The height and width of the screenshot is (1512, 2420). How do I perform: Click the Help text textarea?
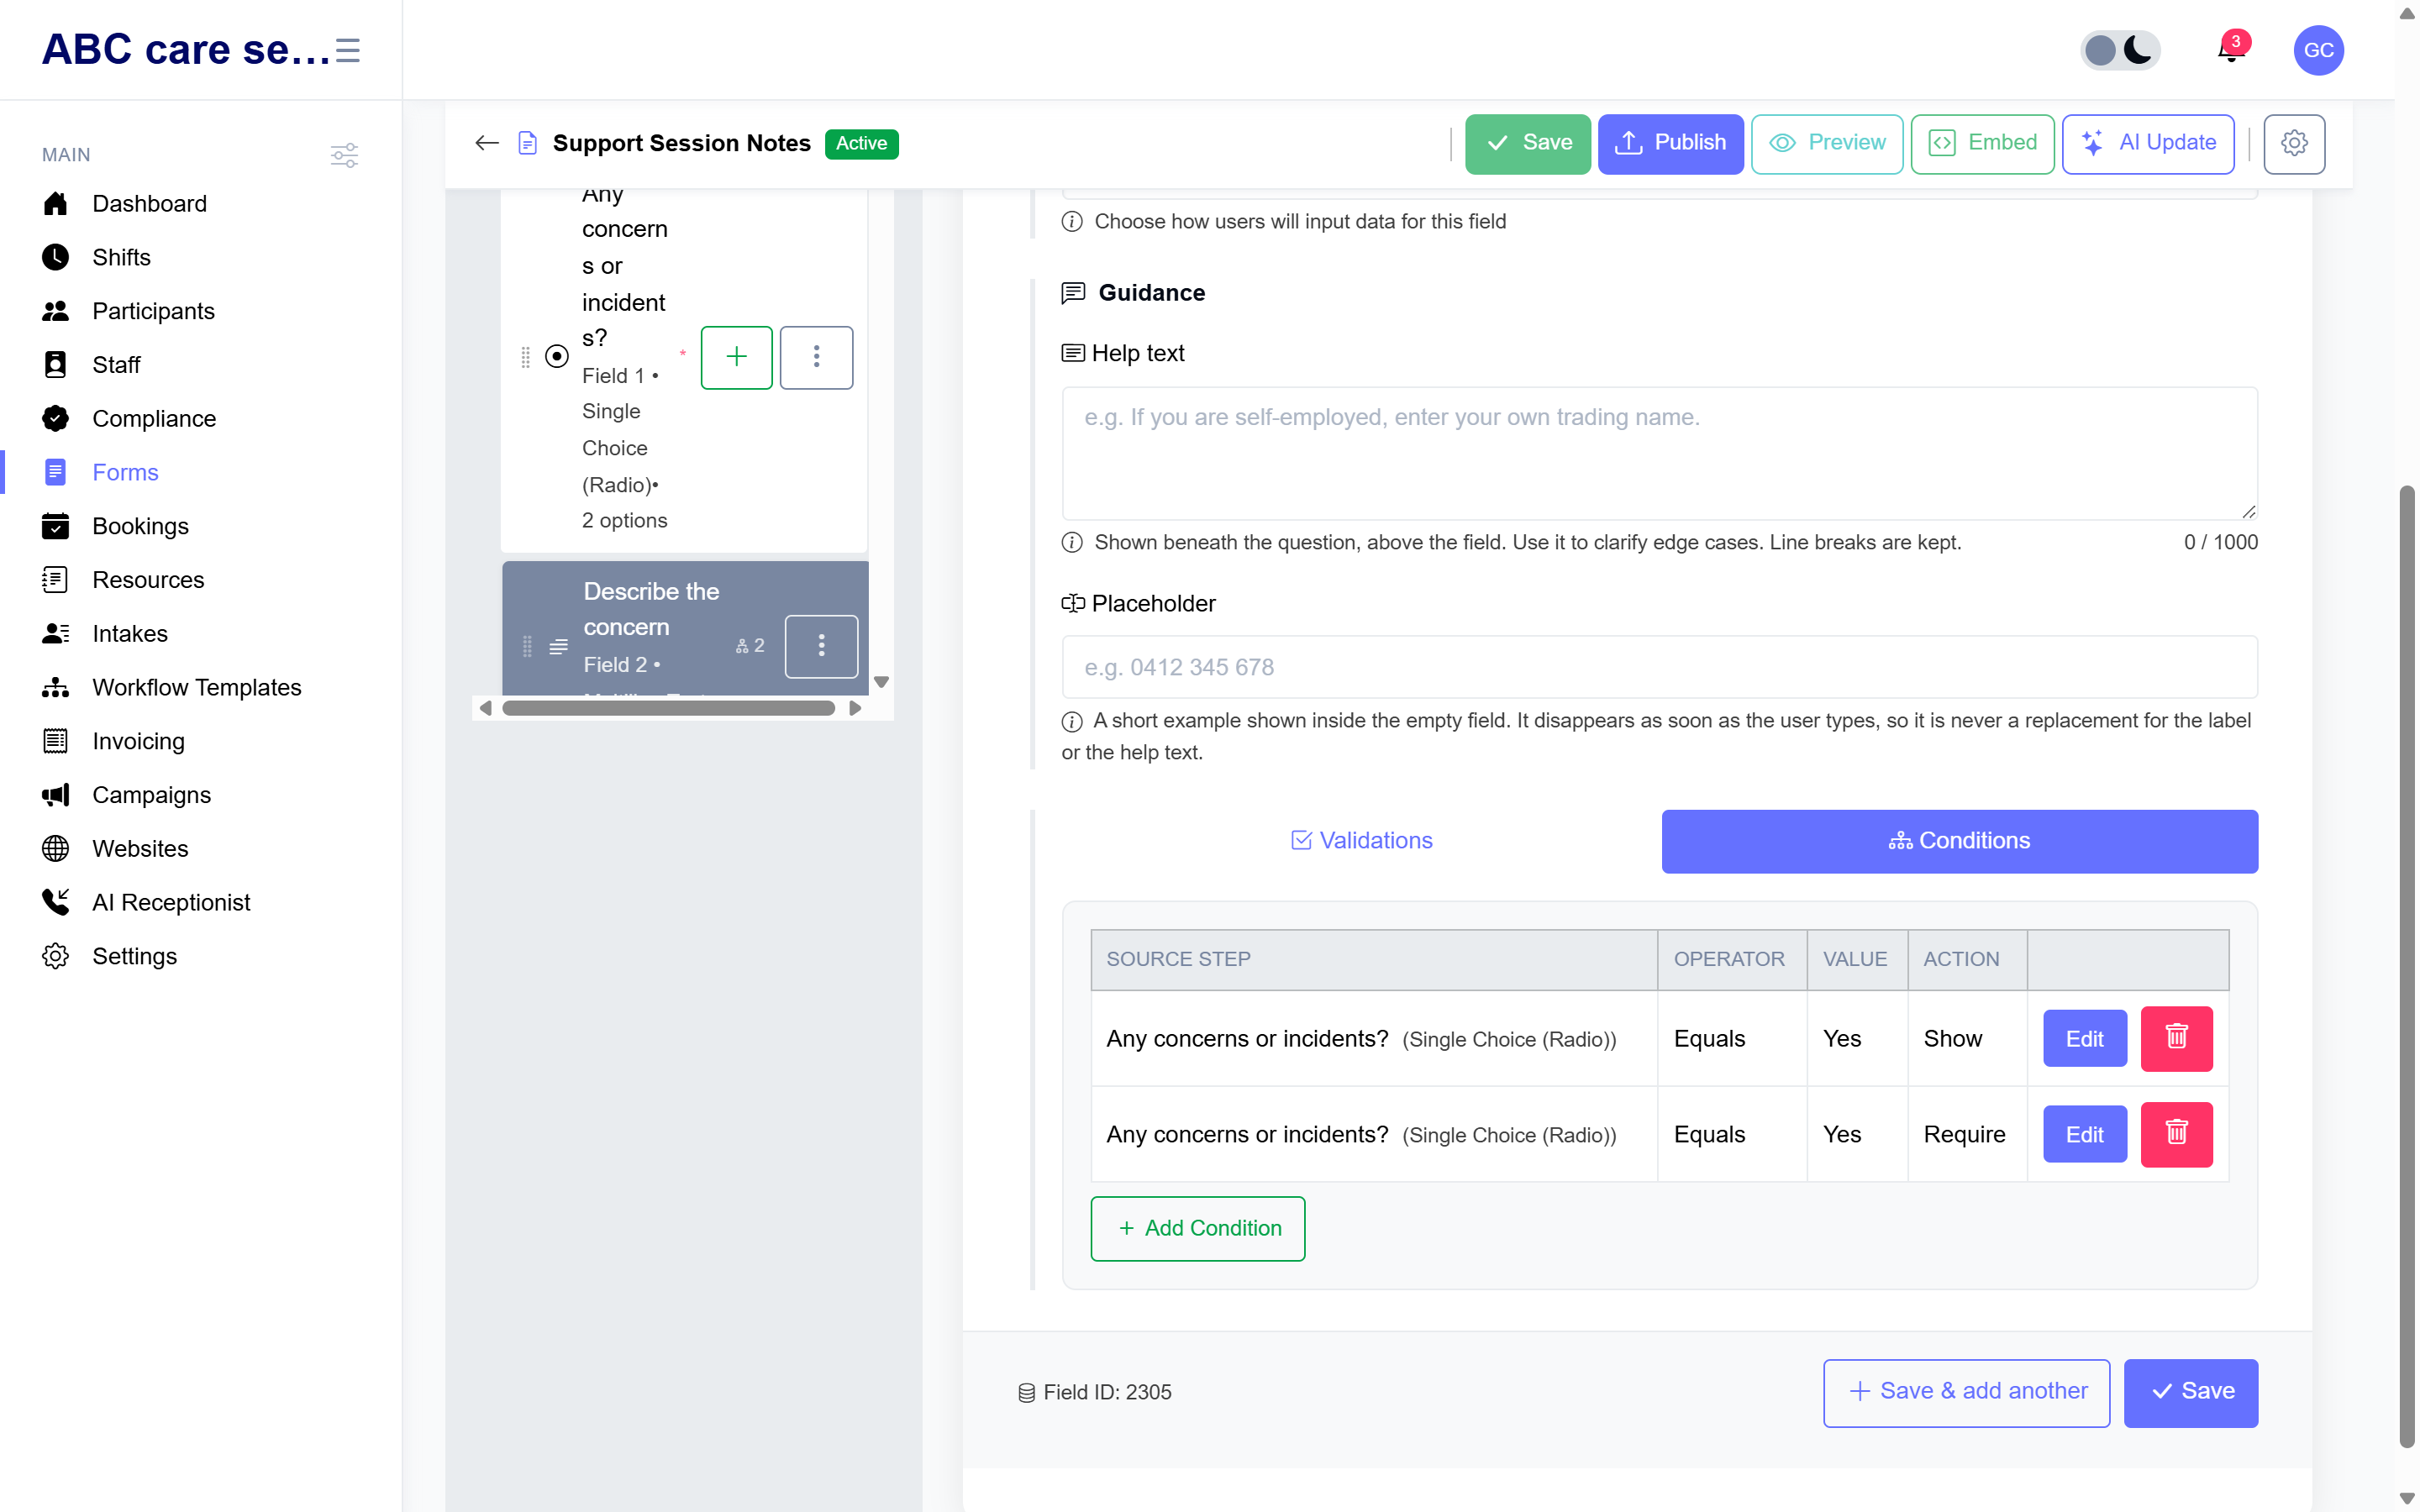1659,453
